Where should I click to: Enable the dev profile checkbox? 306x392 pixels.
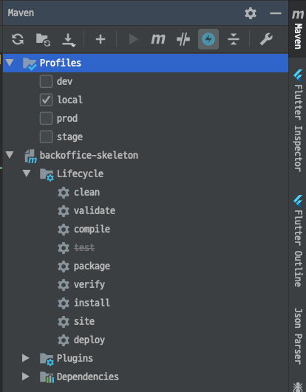coord(46,81)
